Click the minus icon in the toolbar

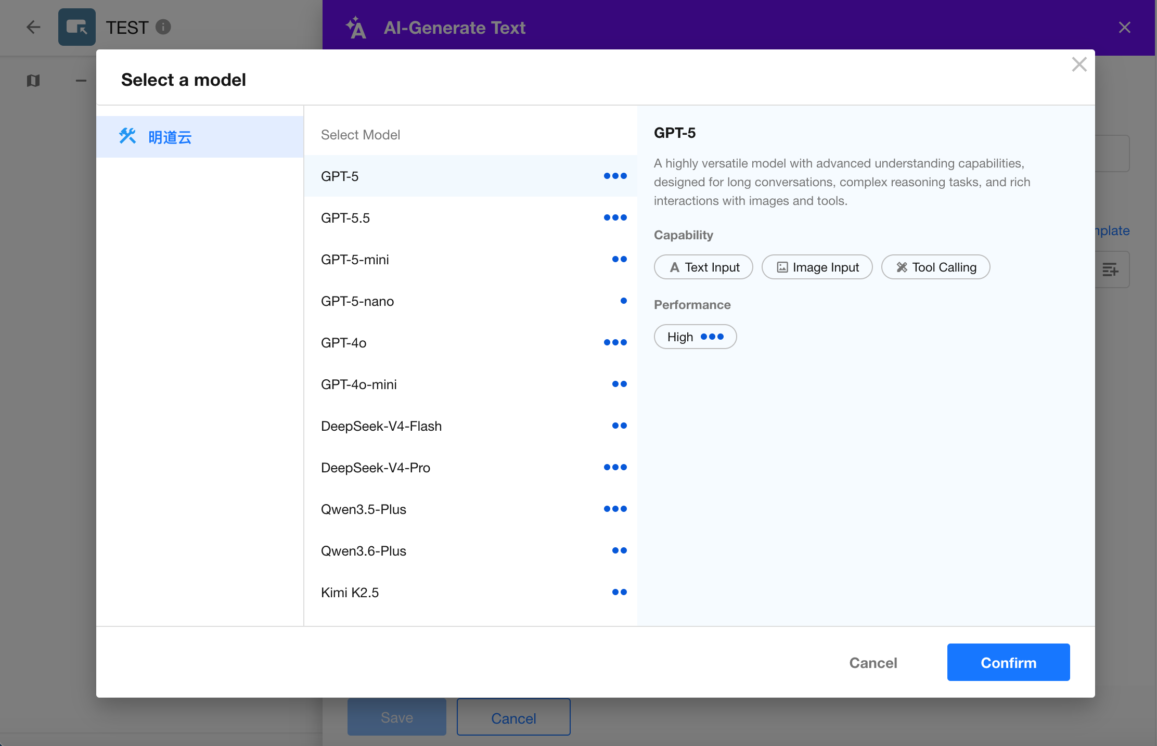[x=81, y=81]
